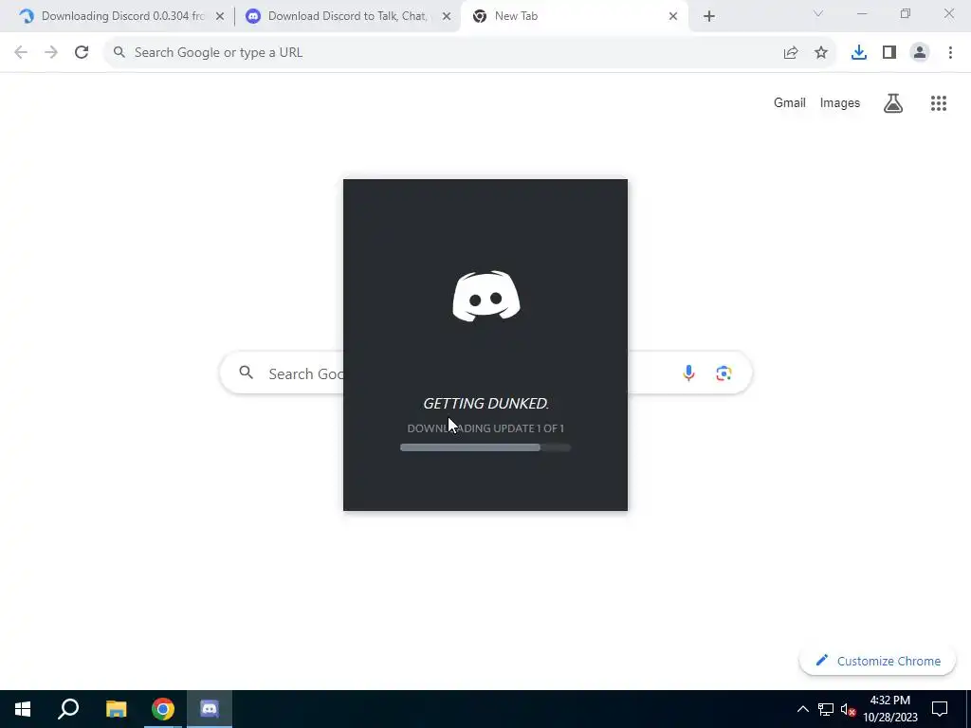Close the New Tab tab
971x728 pixels.
(x=673, y=16)
